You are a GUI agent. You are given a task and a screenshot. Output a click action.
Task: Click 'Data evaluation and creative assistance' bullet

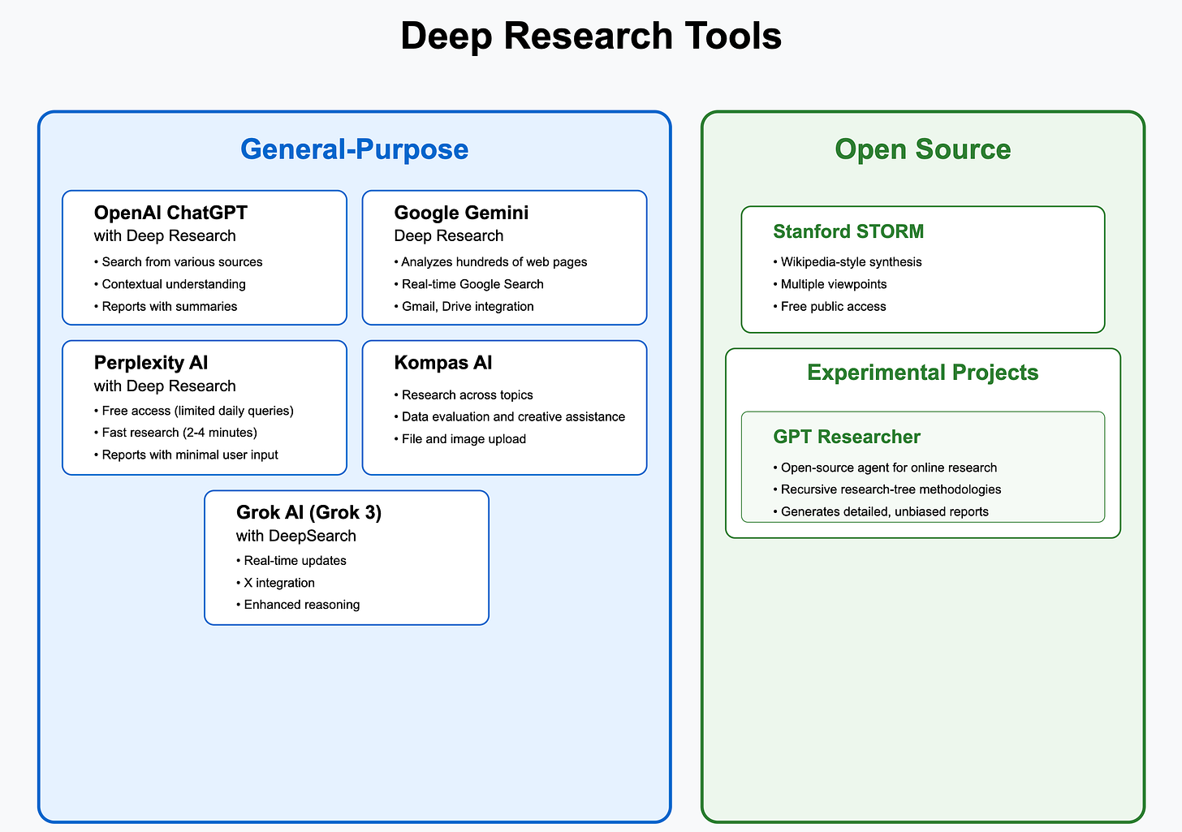coord(510,416)
